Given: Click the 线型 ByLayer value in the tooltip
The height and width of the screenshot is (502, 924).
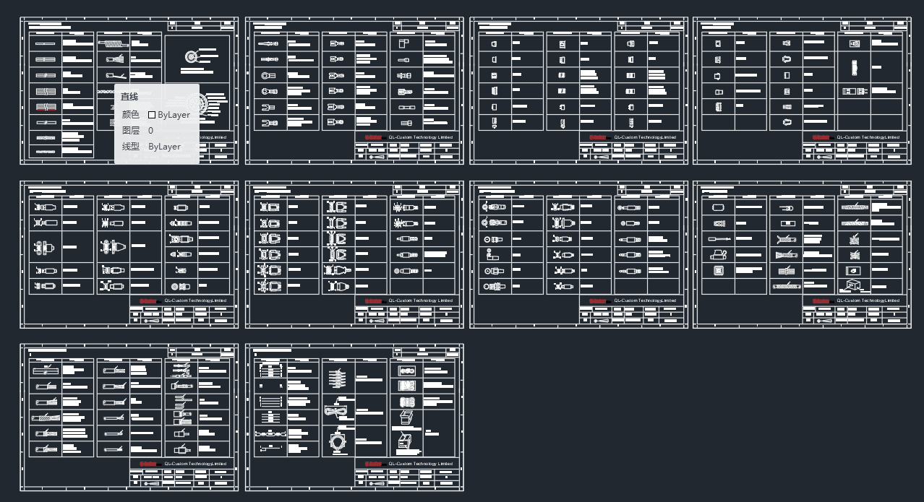Looking at the screenshot, I should click(165, 146).
